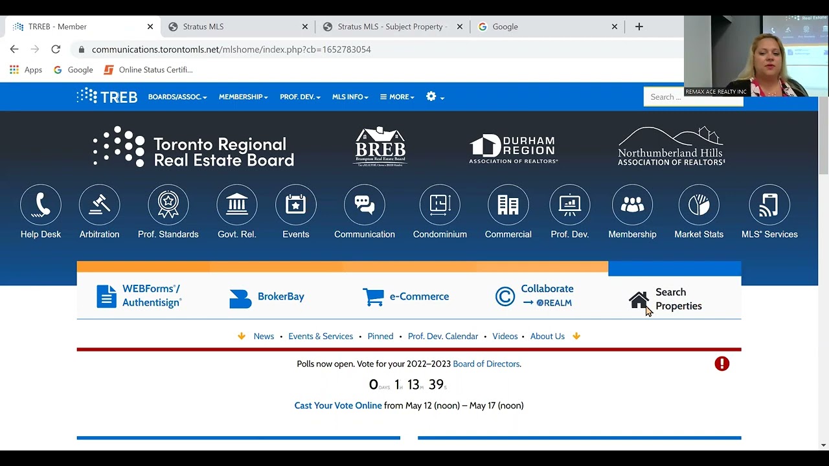Switch to the Google tab
The width and height of the screenshot is (829, 466).
(x=547, y=27)
